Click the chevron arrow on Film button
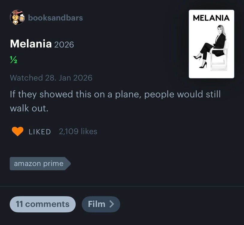Screen dimensions: 244x225 coord(112,204)
